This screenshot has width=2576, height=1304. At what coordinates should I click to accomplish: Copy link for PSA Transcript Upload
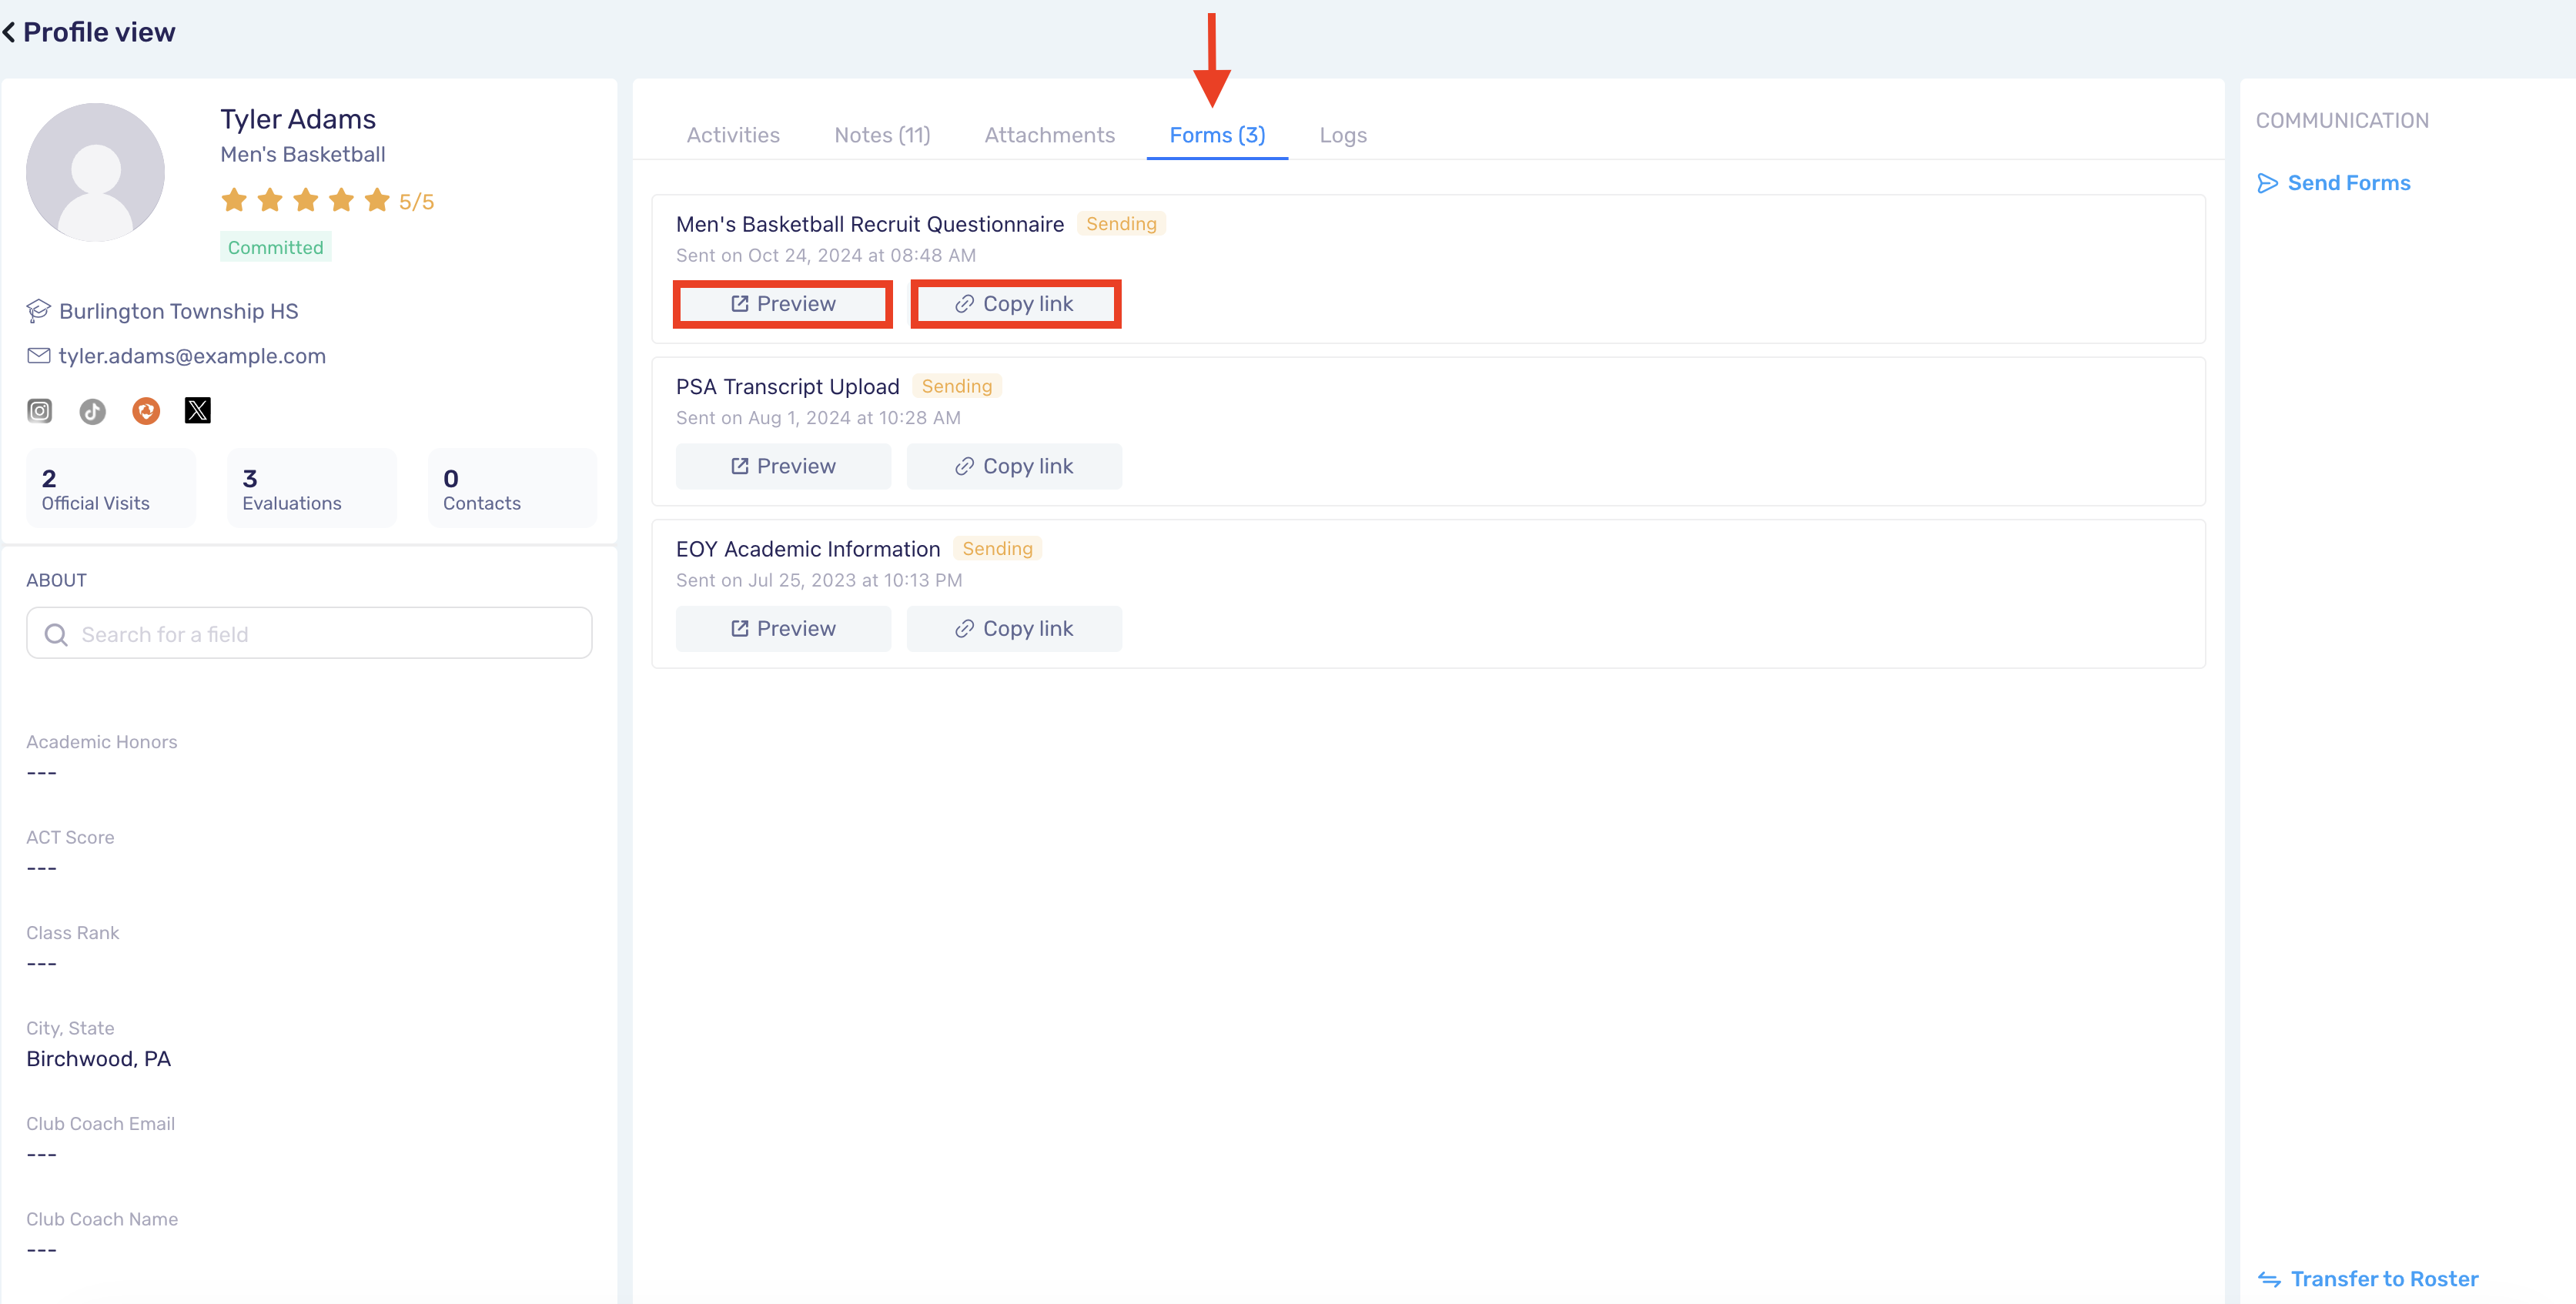click(x=1014, y=466)
